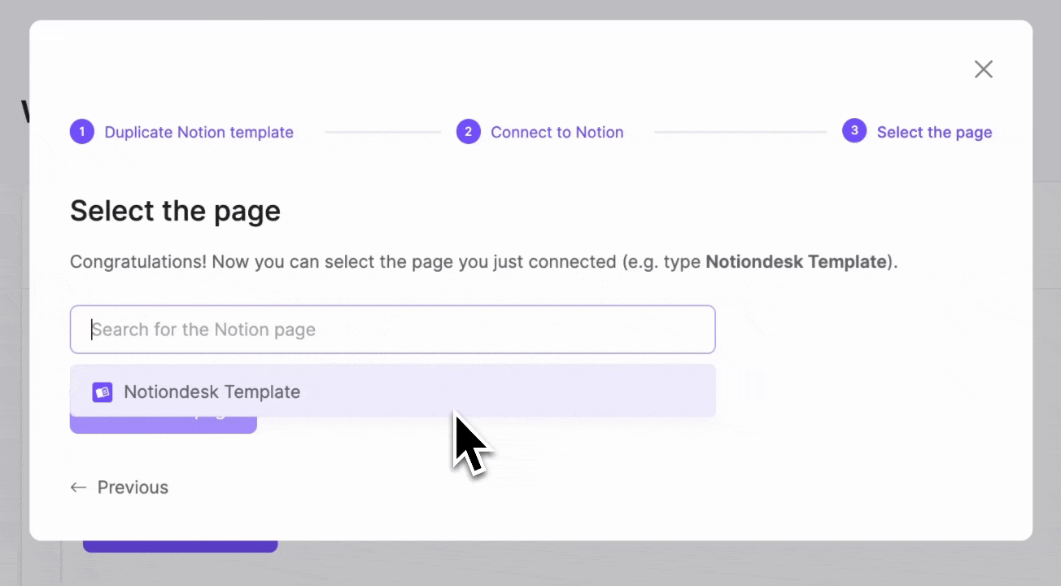Close the setup dialog with the X
1061x586 pixels.
tap(984, 69)
